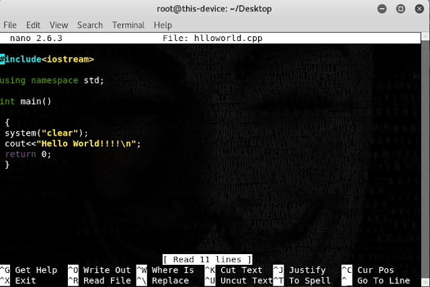This screenshot has width=430, height=287.
Task: Click the Go To Line shortcut label
Action: click(x=384, y=281)
